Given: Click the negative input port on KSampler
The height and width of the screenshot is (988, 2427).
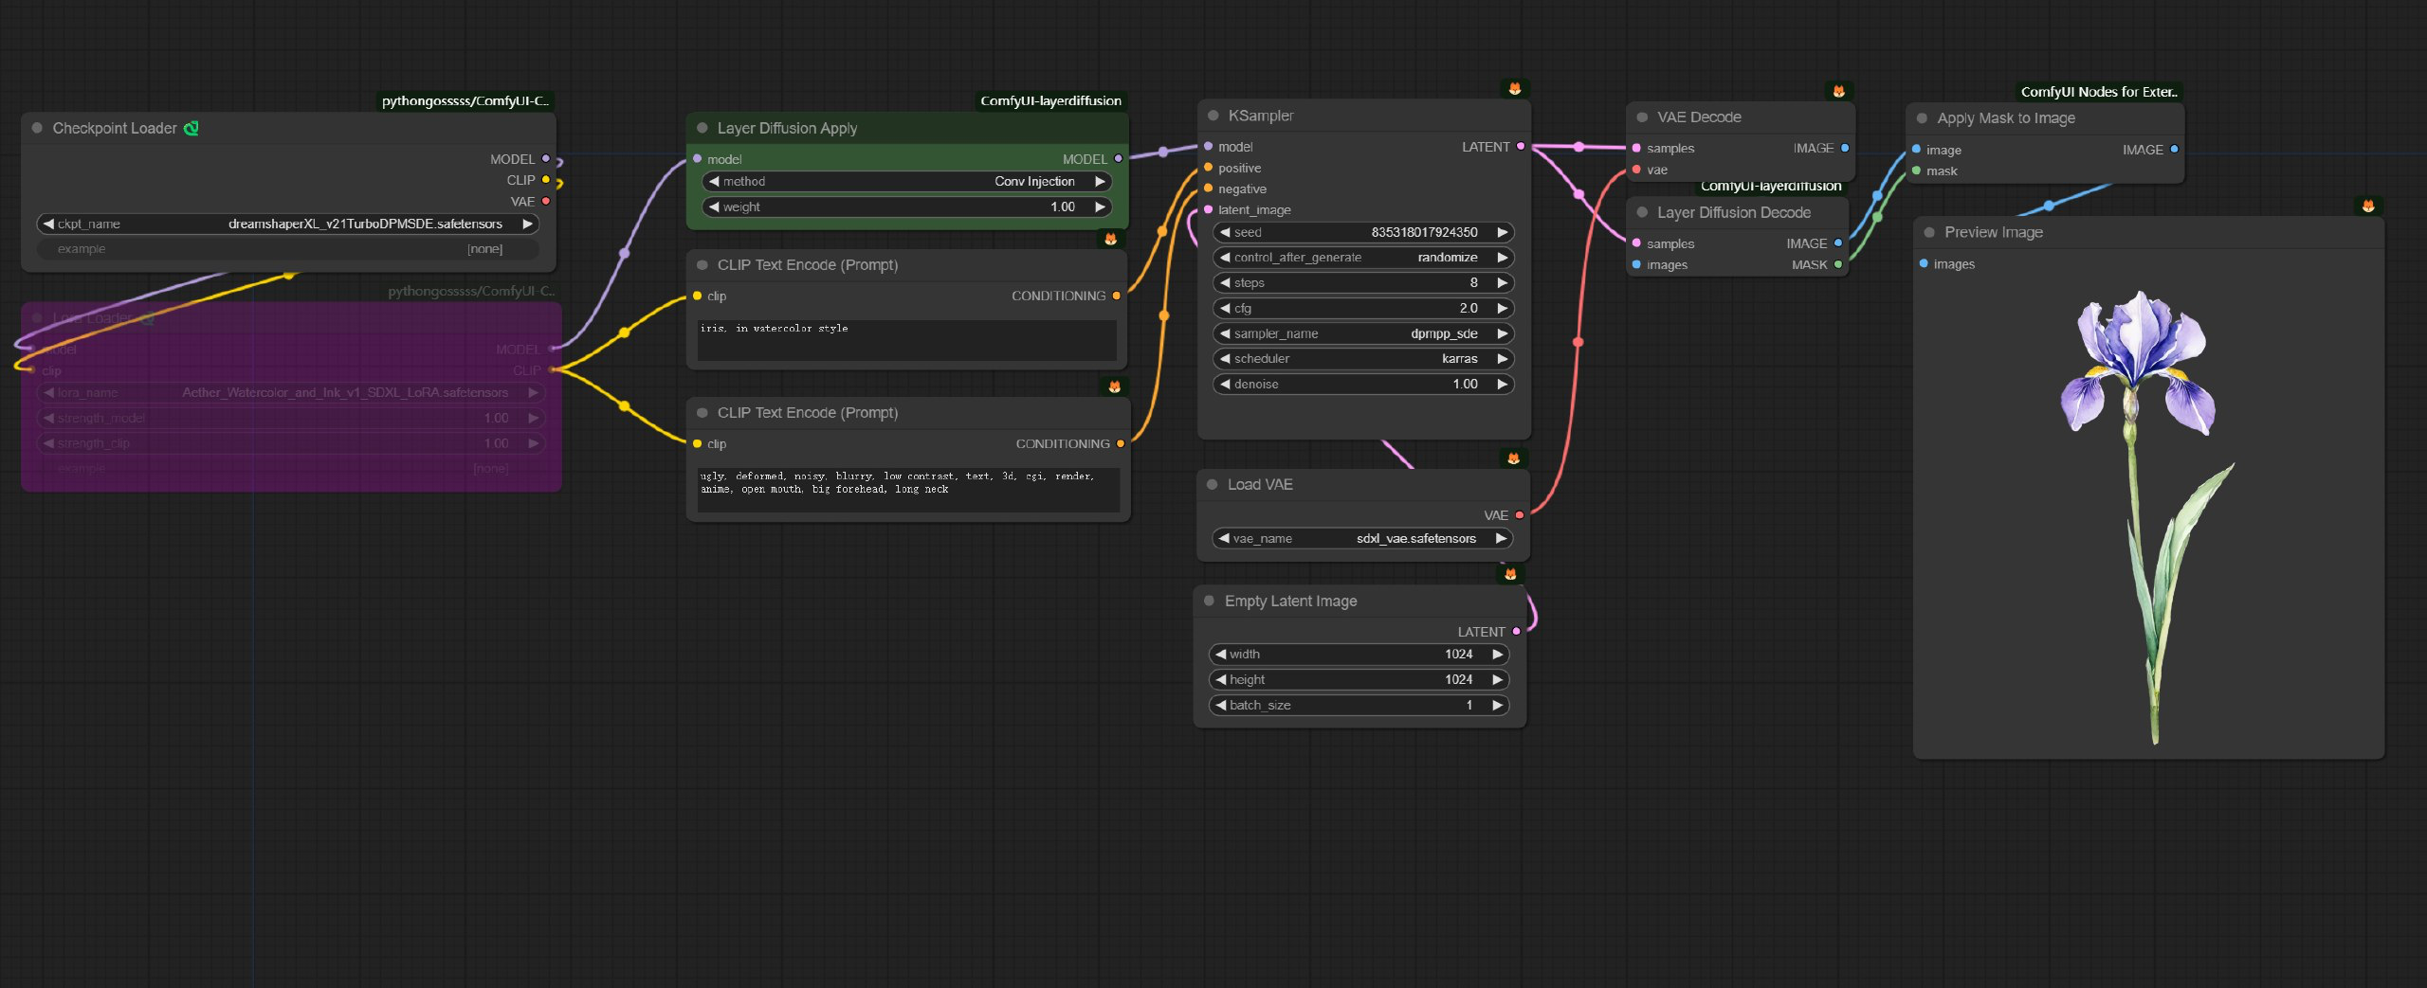Looking at the screenshot, I should click(x=1208, y=189).
